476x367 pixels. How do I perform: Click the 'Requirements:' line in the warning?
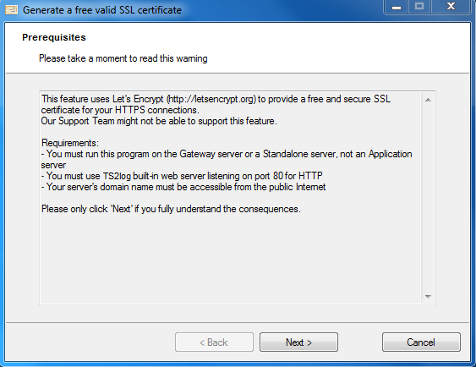click(x=70, y=143)
